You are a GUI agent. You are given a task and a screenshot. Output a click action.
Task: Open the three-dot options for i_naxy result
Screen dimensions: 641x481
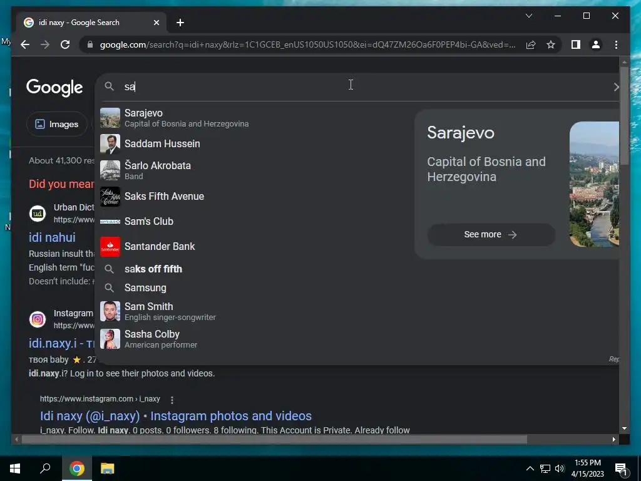[172, 400]
